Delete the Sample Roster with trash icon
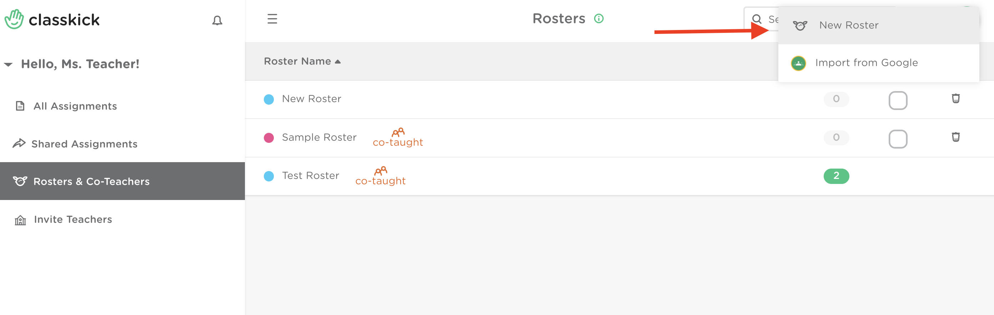The width and height of the screenshot is (994, 315). click(x=955, y=137)
